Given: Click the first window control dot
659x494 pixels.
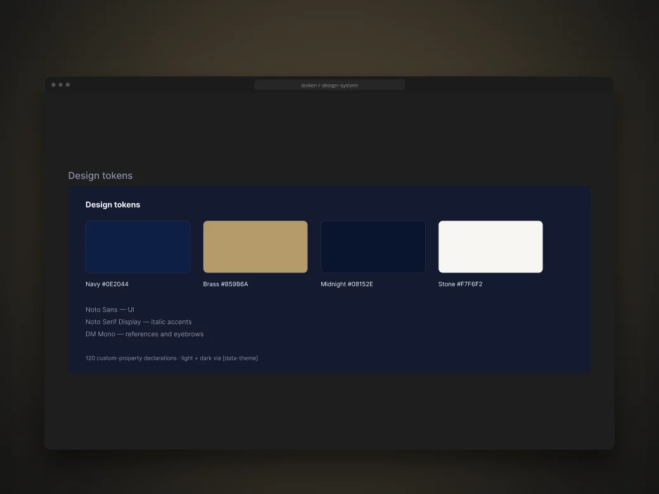Looking at the screenshot, I should 53,85.
